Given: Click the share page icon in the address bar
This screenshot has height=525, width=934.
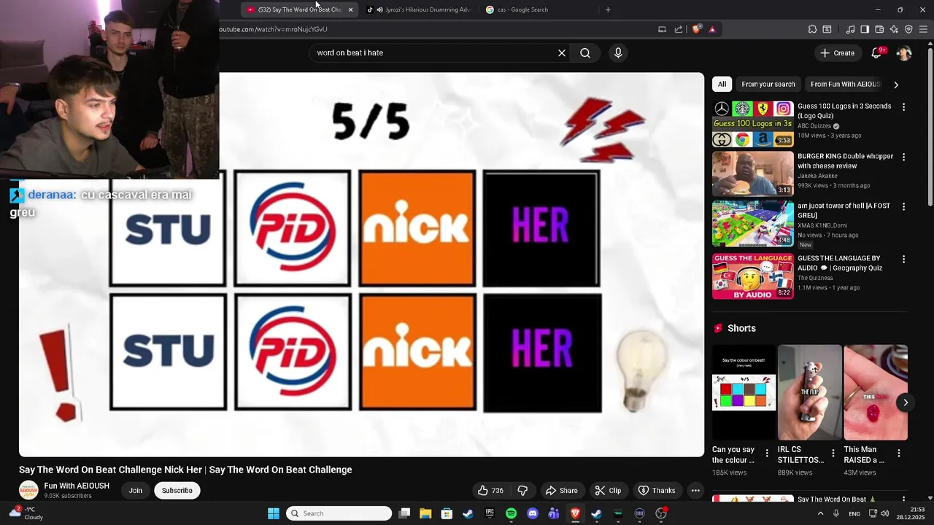Looking at the screenshot, I should coord(679,29).
